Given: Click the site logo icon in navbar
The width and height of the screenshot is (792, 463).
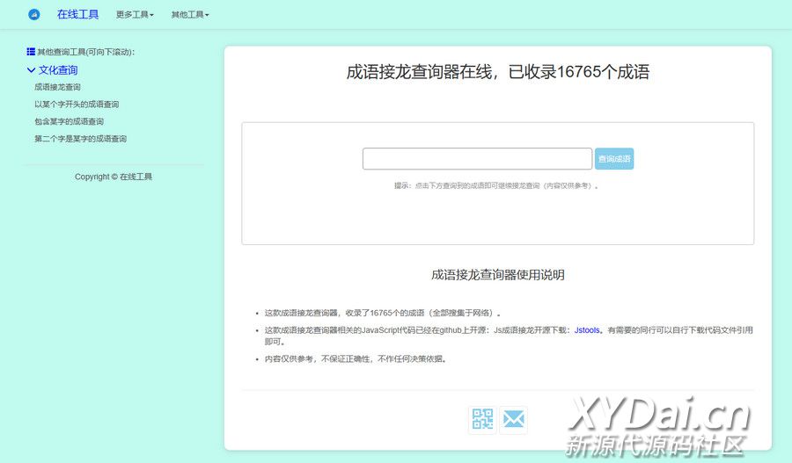Looking at the screenshot, I should [34, 15].
